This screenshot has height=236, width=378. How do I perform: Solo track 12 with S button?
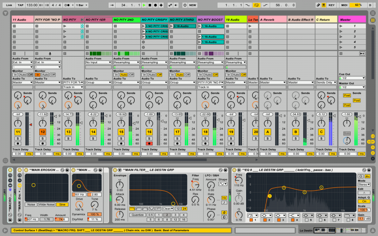pos(43,138)
